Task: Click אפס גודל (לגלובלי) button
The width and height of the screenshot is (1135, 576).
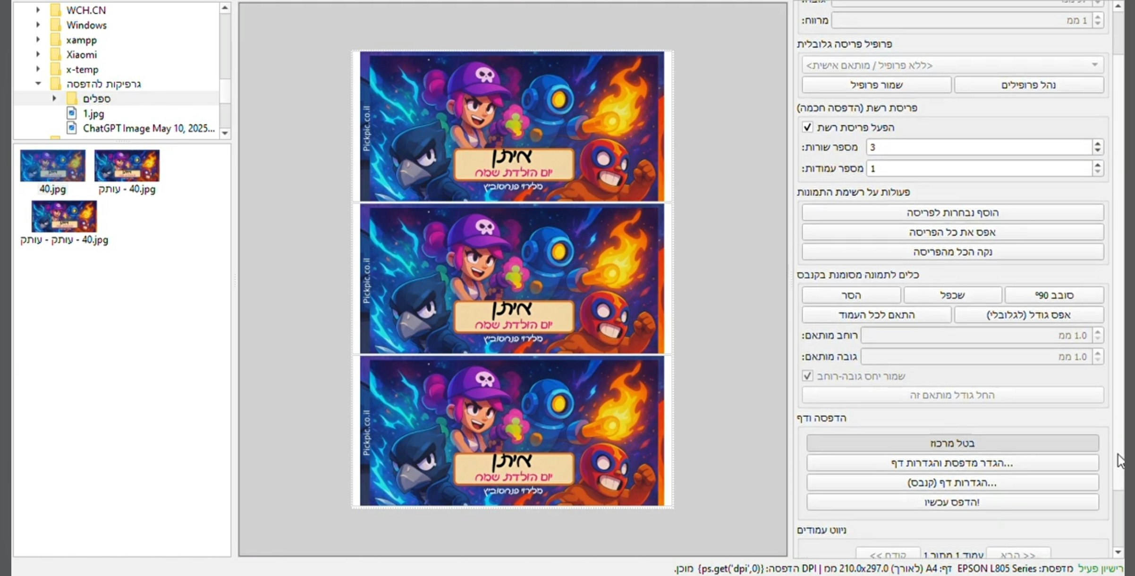Action: [x=1029, y=315]
